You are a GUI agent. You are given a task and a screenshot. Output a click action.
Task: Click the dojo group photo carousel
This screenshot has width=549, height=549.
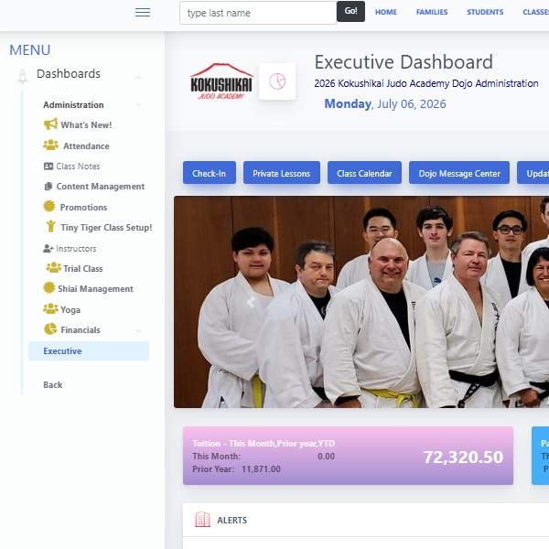(361, 302)
